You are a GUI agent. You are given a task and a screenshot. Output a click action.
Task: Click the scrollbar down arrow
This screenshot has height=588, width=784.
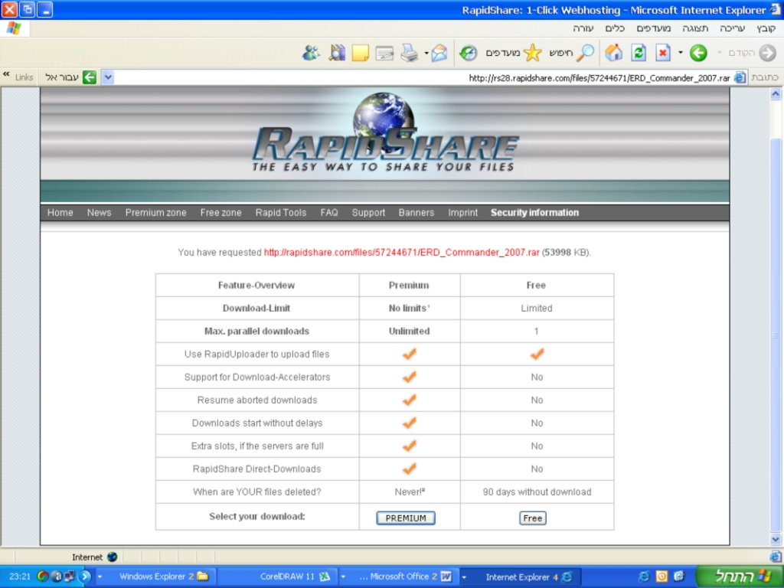pyautogui.click(x=776, y=539)
